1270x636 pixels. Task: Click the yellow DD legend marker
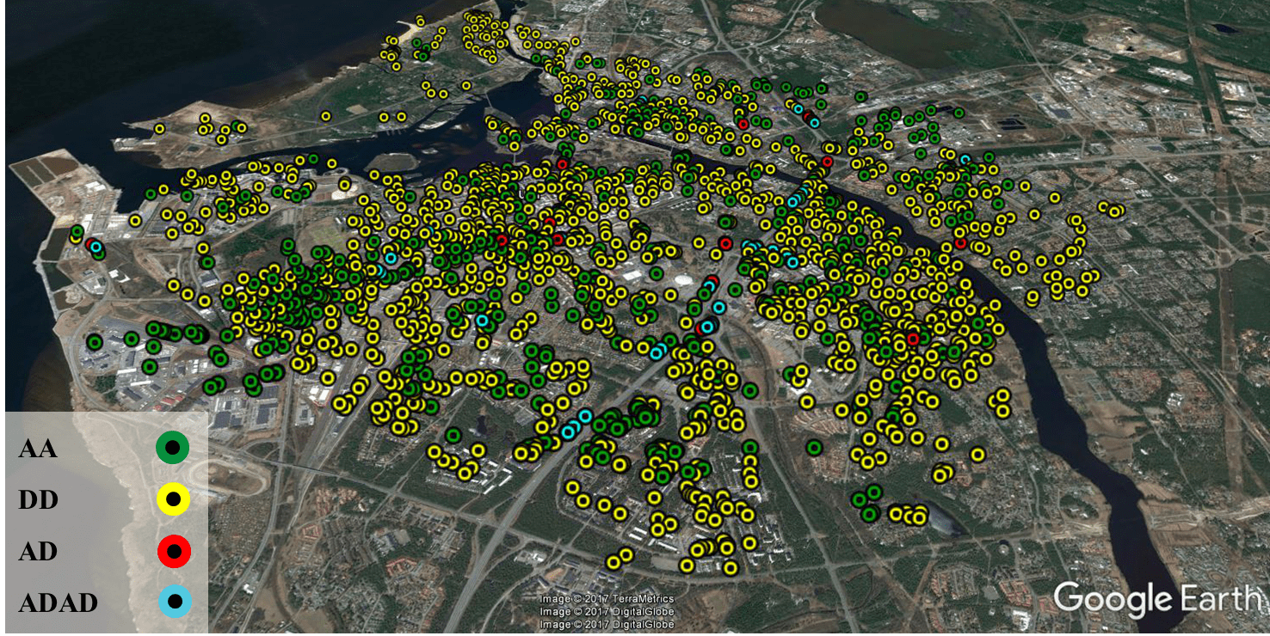coord(173,499)
